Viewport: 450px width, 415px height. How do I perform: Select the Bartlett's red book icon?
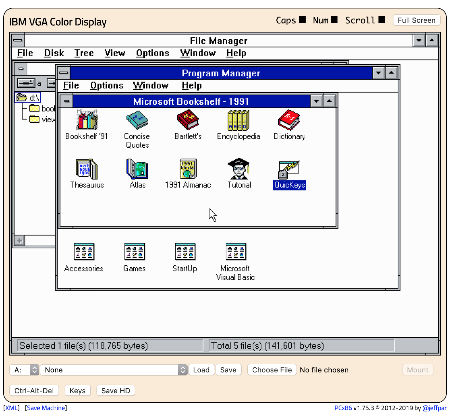[x=188, y=120]
